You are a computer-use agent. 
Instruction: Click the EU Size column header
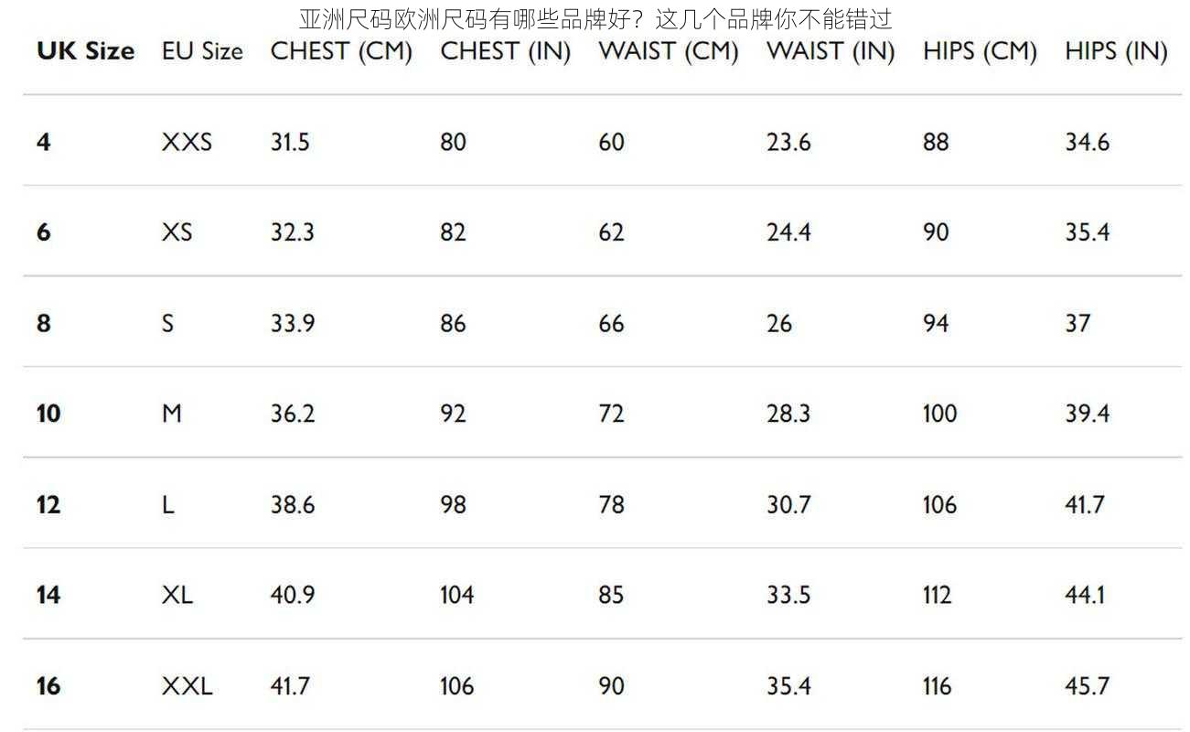click(x=202, y=51)
